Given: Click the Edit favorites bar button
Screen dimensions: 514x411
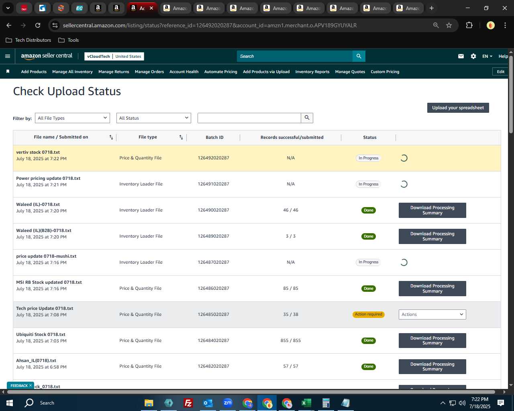Looking at the screenshot, I should click(x=500, y=71).
